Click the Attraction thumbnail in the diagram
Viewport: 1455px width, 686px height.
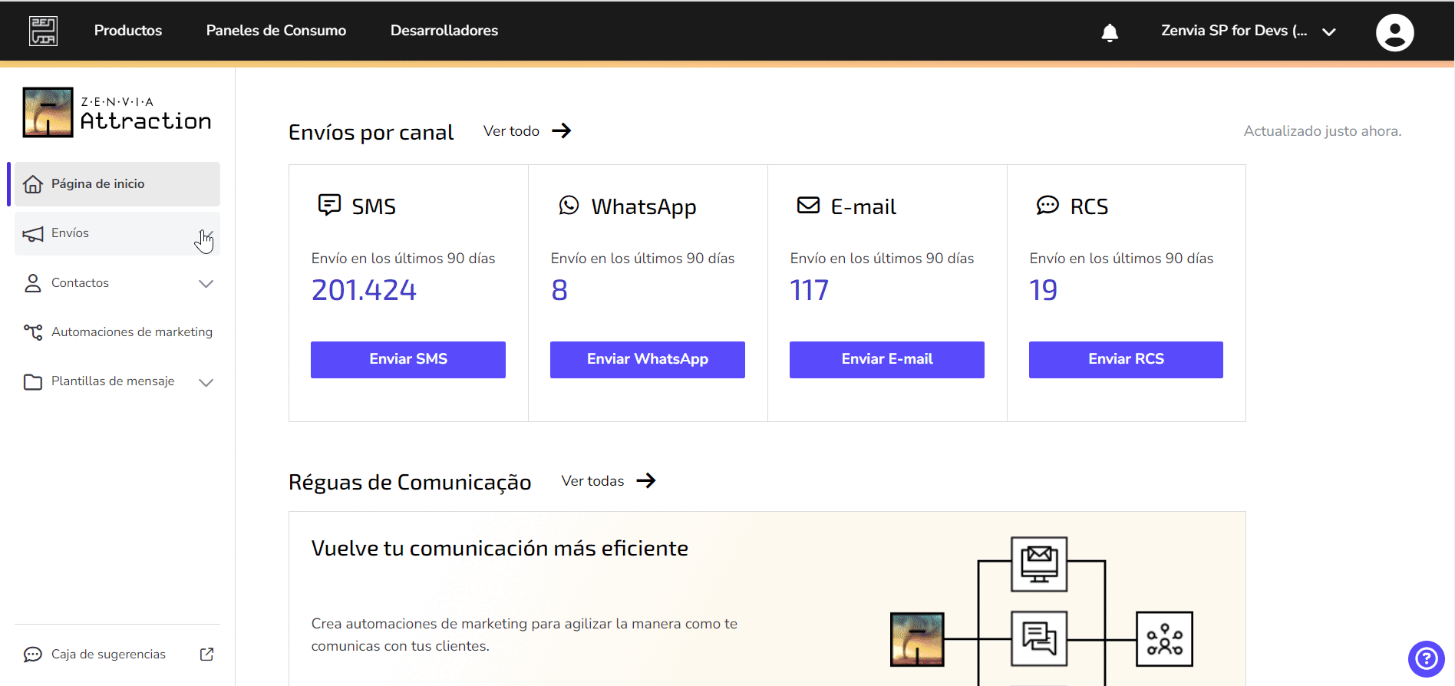[x=917, y=638]
